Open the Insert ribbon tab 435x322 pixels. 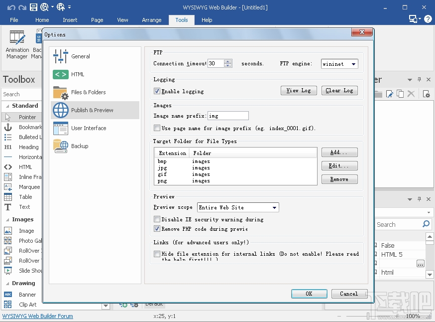70,20
